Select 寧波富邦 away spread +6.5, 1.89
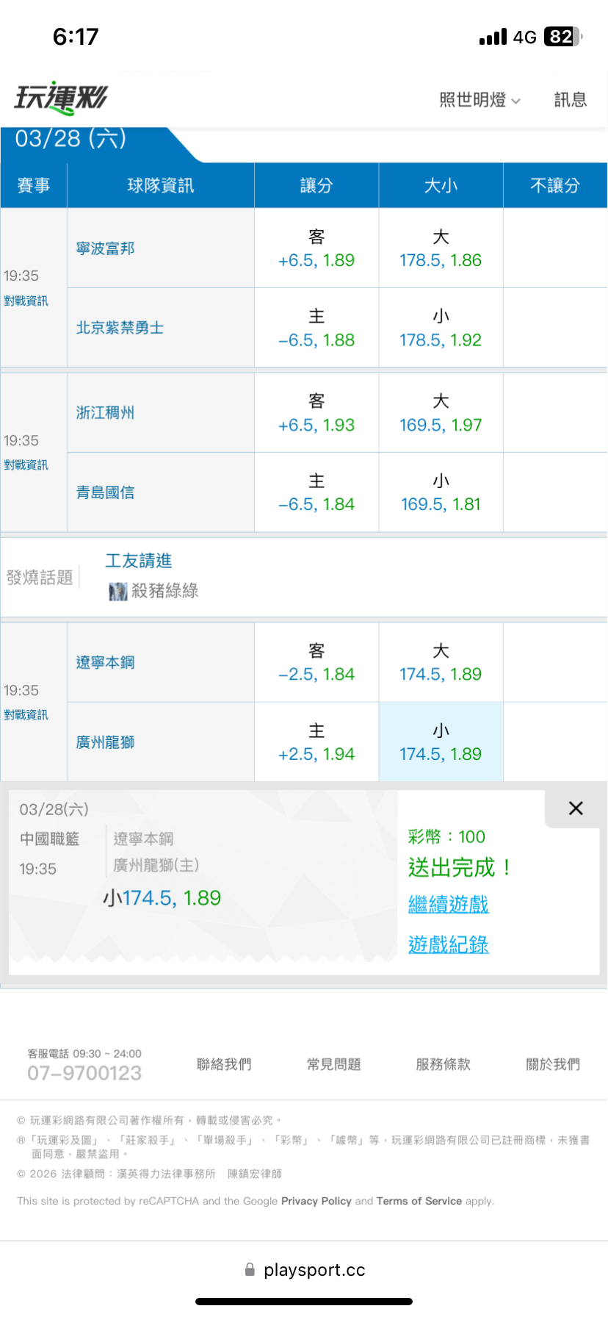This screenshot has width=608, height=1317. pyautogui.click(x=316, y=248)
